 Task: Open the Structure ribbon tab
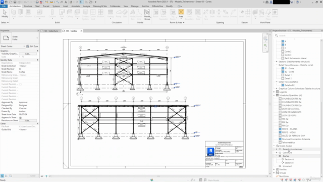[x=28, y=6]
